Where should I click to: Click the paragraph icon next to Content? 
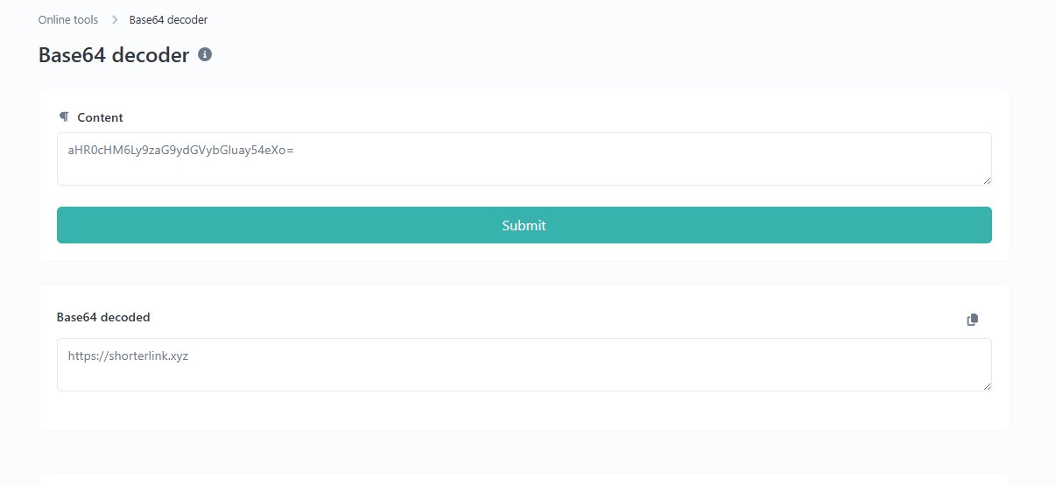[64, 117]
